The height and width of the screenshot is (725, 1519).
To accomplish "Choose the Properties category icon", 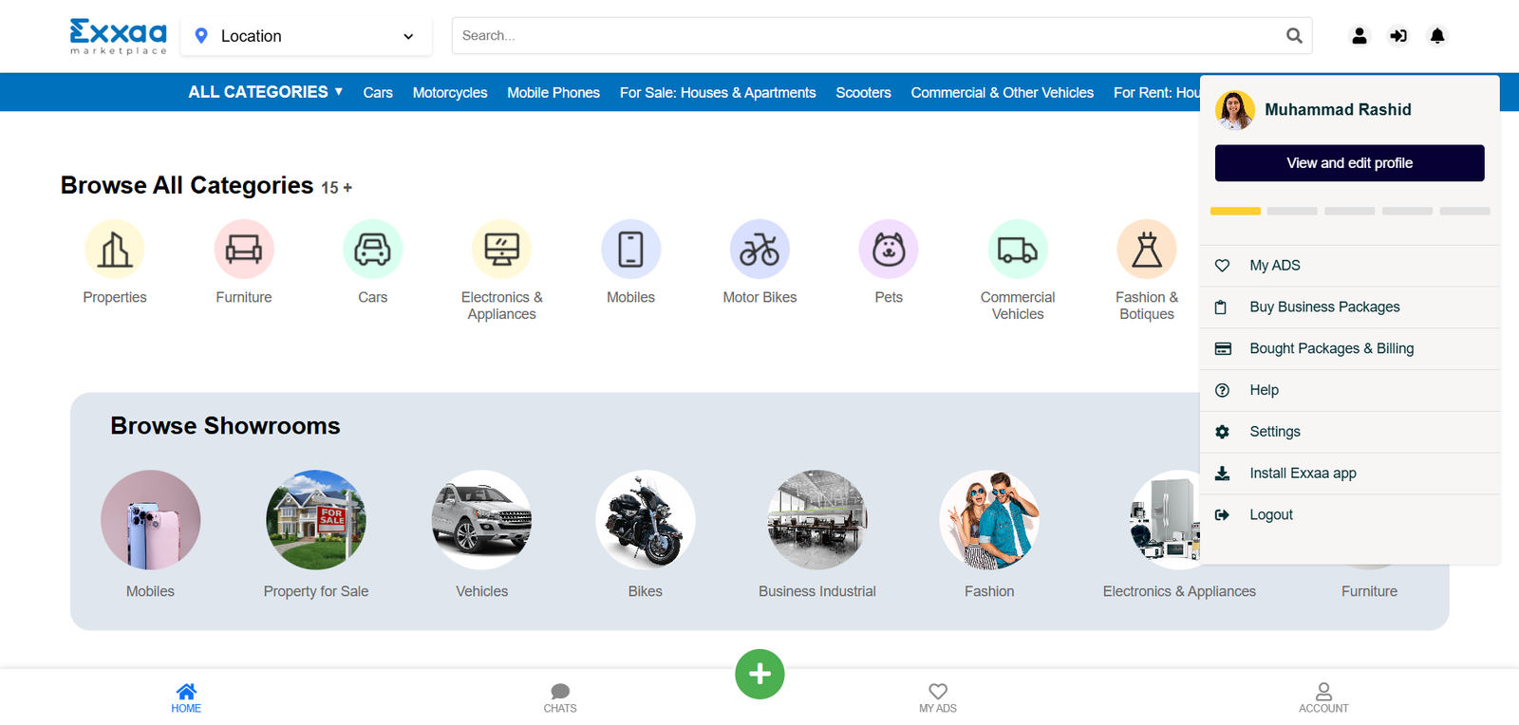I will (115, 250).
